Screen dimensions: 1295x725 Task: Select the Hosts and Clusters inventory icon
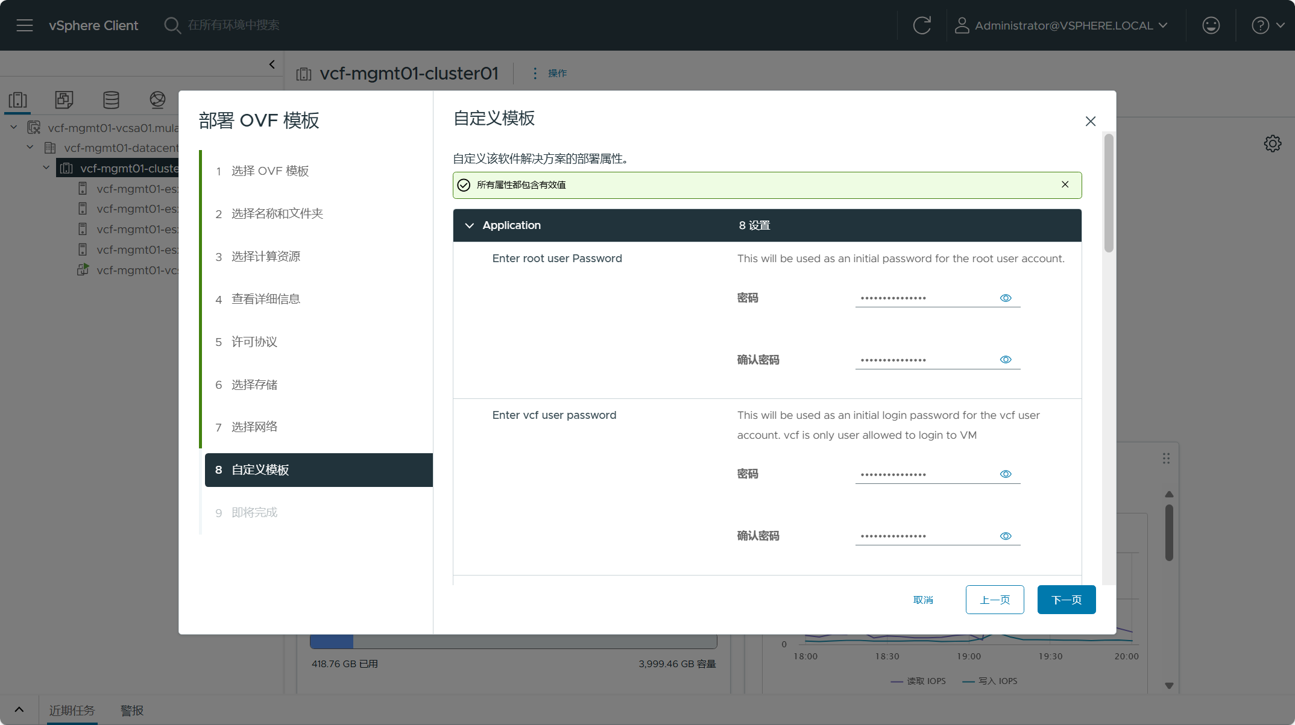click(x=18, y=99)
